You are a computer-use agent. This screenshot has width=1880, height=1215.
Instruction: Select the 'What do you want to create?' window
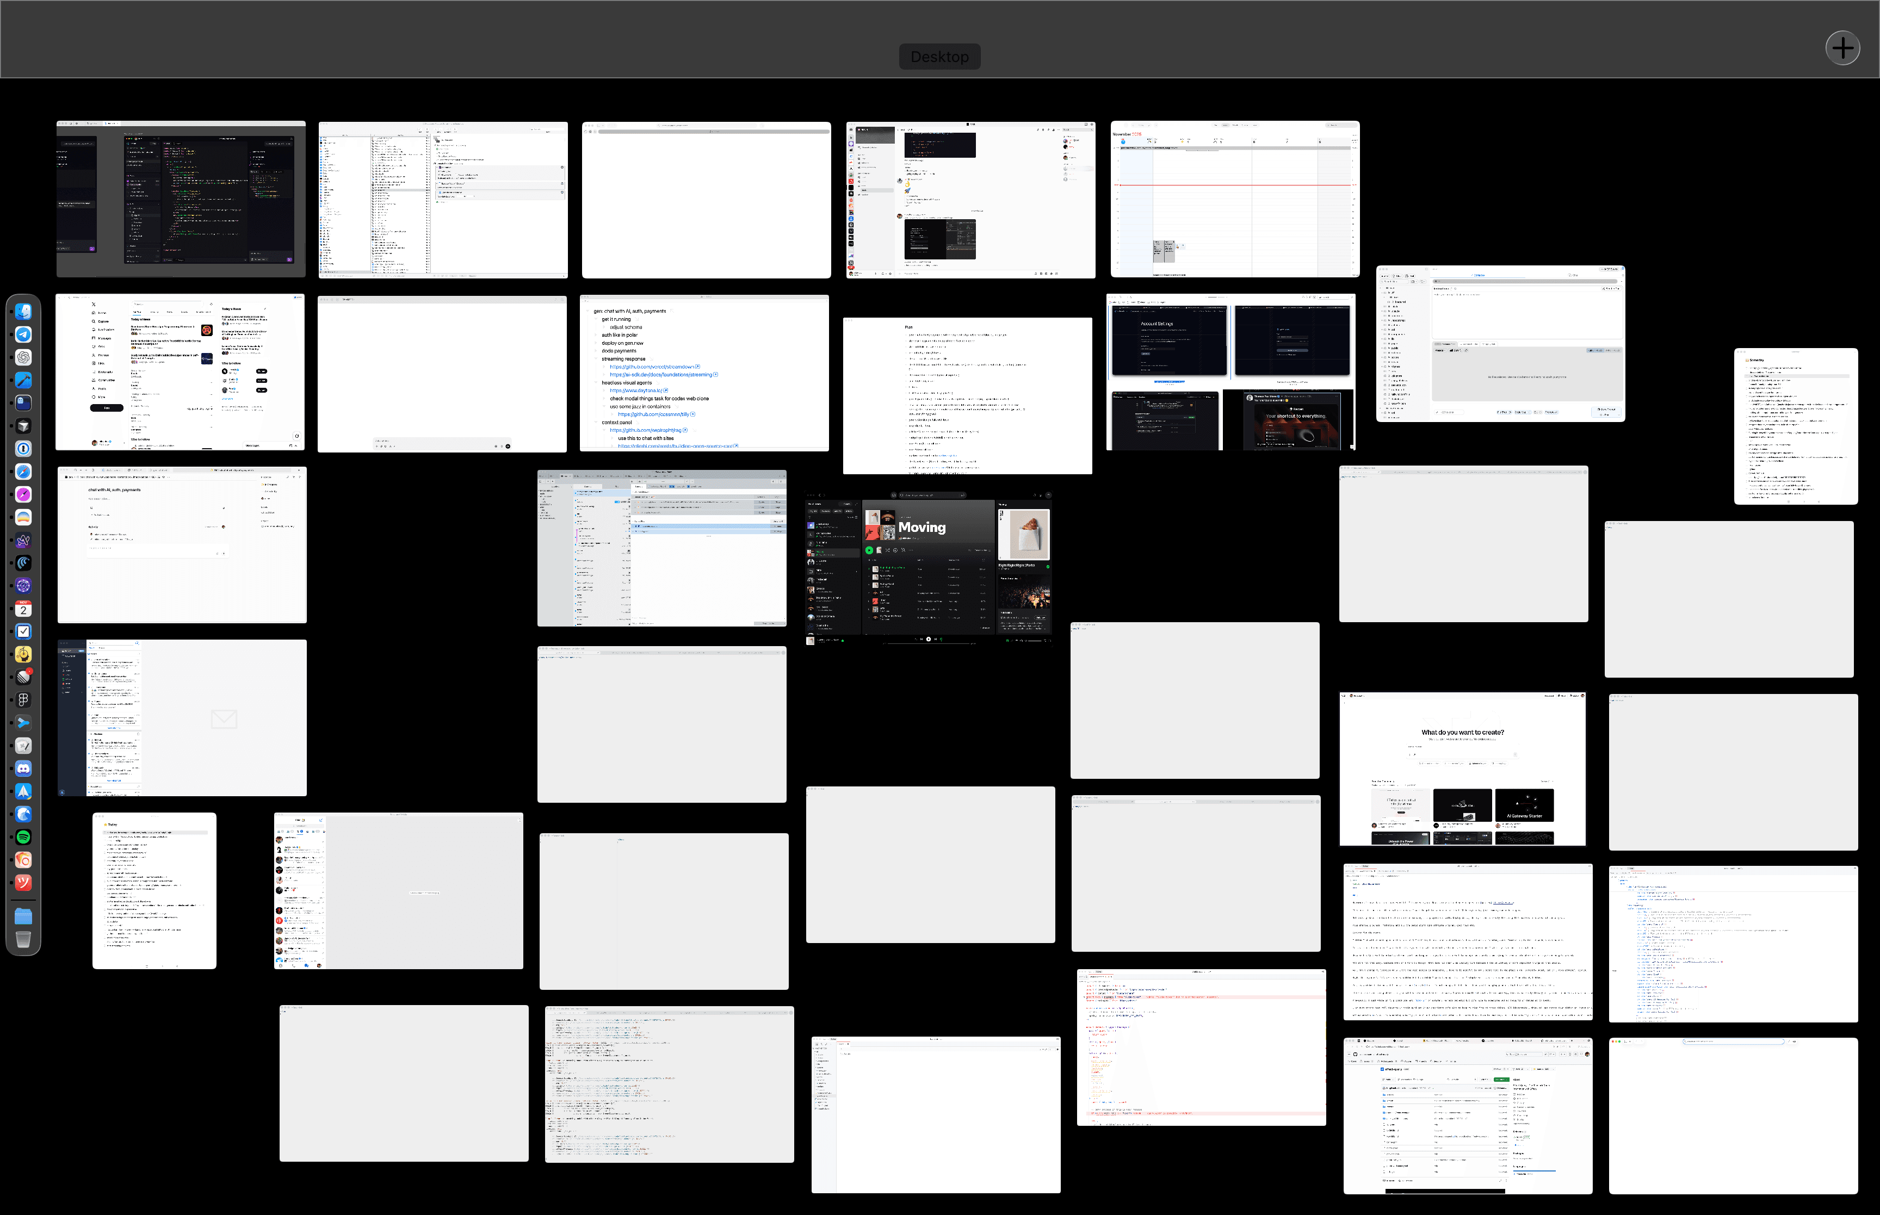pyautogui.click(x=1462, y=769)
